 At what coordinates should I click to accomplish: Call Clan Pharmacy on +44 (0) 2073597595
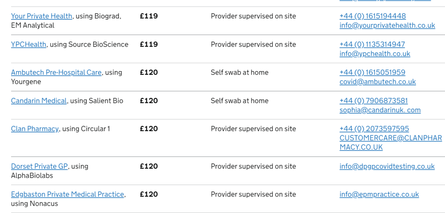point(374,129)
